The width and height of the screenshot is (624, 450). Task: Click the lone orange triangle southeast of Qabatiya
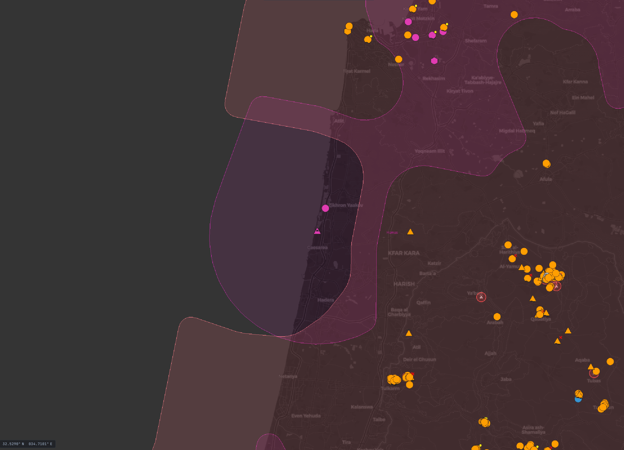(x=568, y=331)
